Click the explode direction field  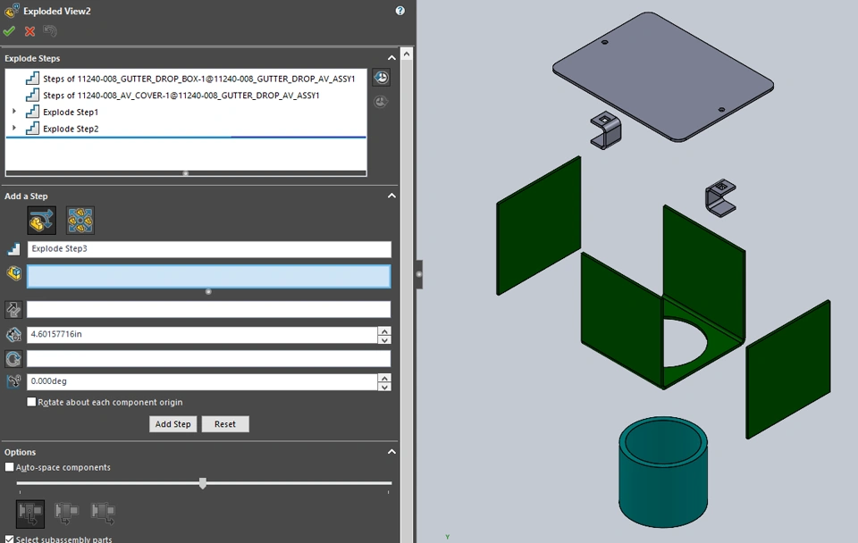coord(209,310)
